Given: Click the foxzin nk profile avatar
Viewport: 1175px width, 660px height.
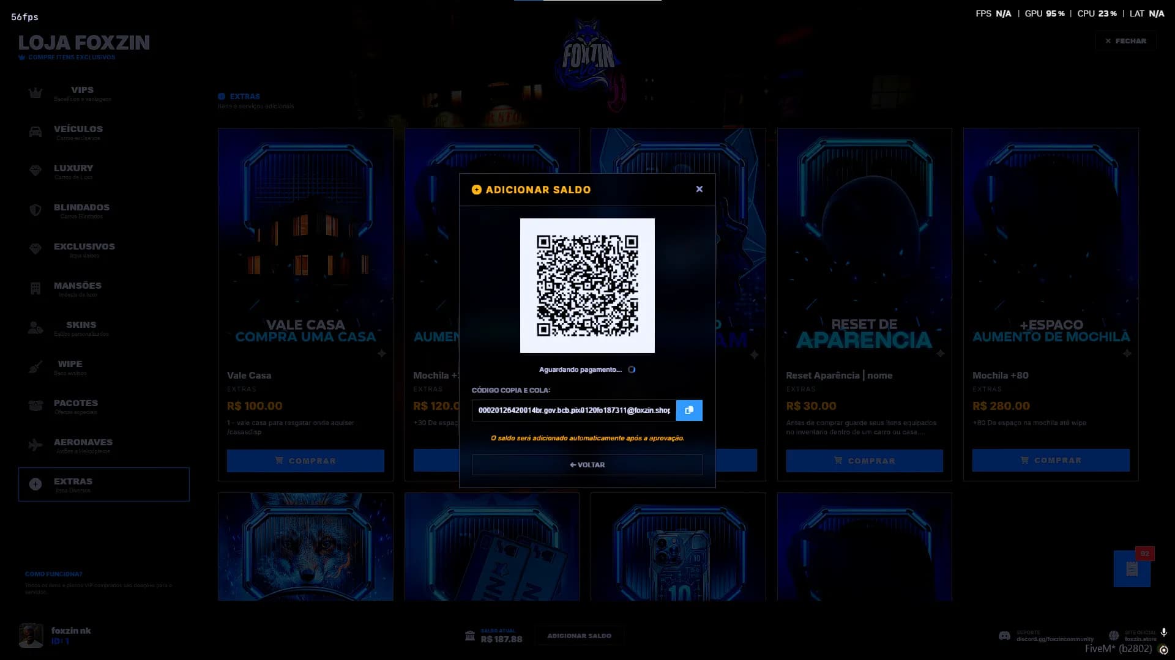Looking at the screenshot, I should click(x=31, y=636).
